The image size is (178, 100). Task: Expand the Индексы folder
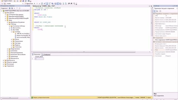pyautogui.click(x=11, y=45)
